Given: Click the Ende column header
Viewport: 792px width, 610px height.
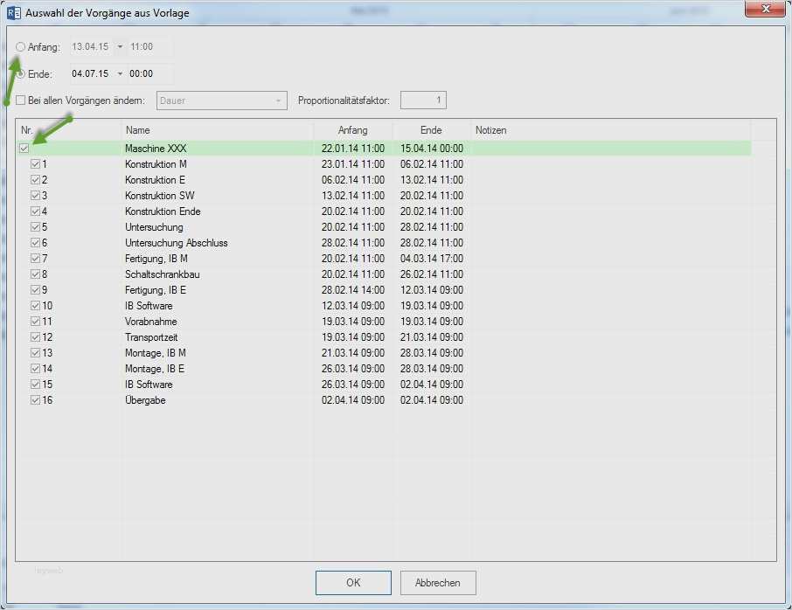Looking at the screenshot, I should (x=431, y=130).
